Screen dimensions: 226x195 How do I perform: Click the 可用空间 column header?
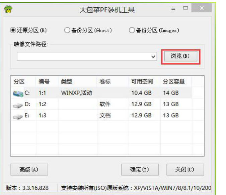[144, 81]
